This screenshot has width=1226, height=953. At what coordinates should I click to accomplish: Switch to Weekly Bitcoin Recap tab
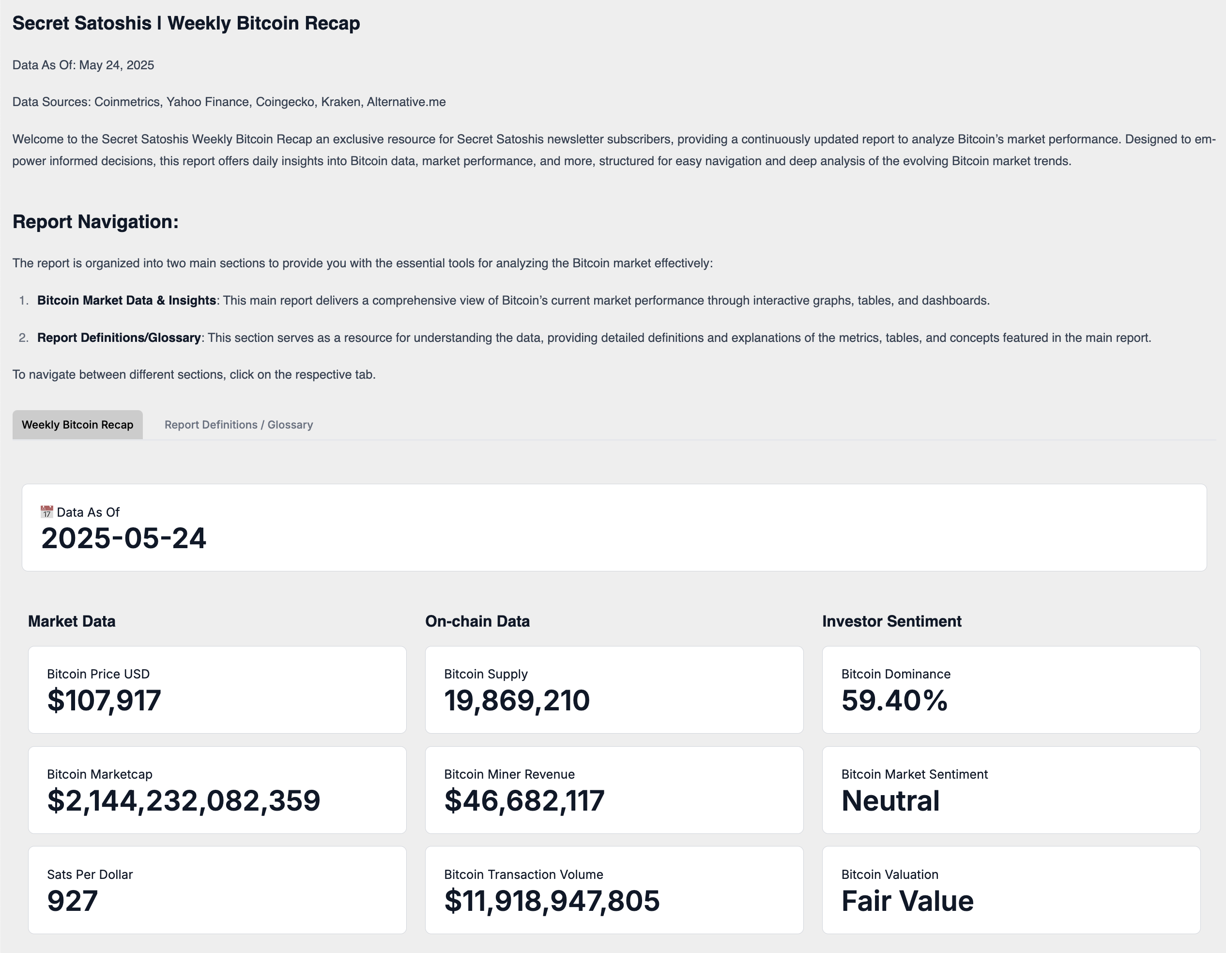[x=77, y=425]
